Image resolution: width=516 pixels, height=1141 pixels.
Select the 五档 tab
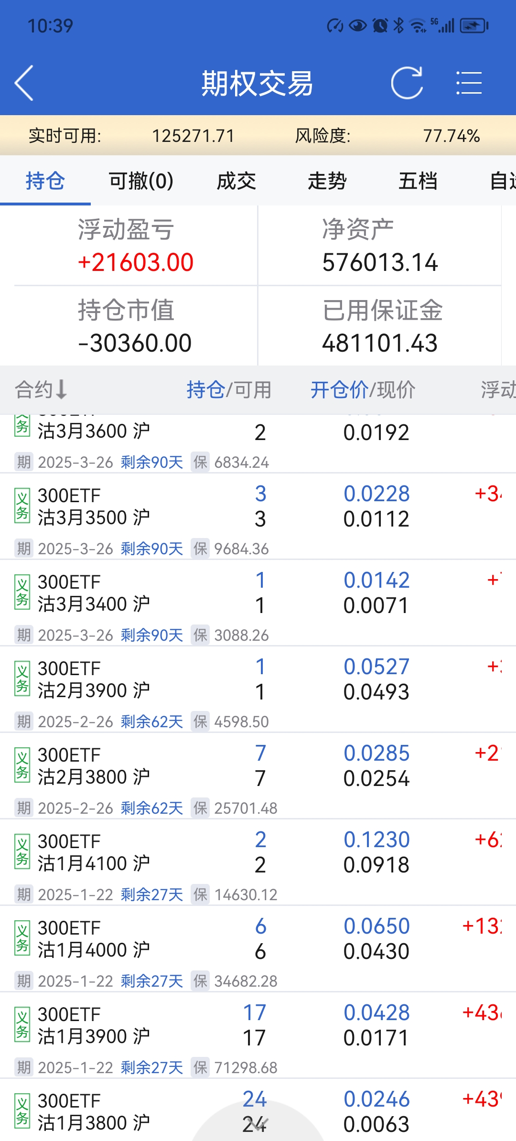418,181
